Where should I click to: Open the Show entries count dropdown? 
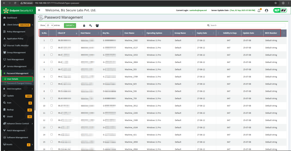pyautogui.click(x=50, y=25)
